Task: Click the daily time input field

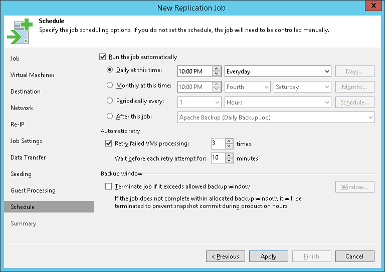Action: tap(195, 71)
